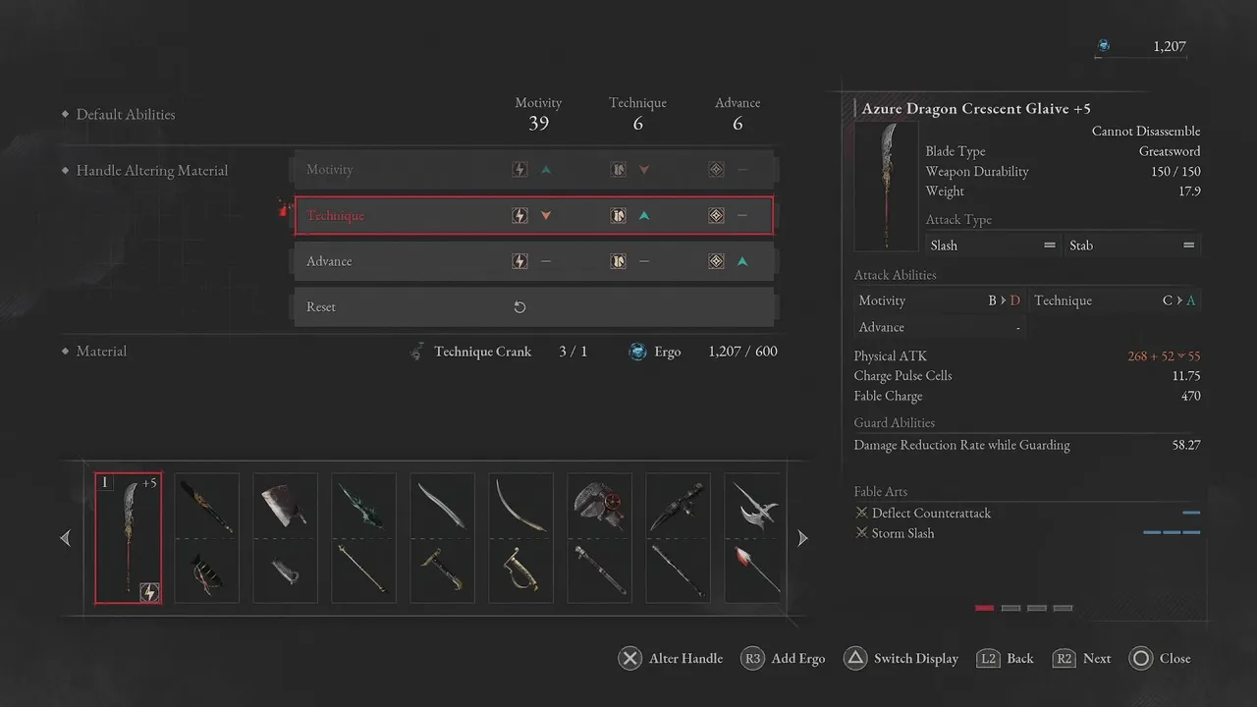This screenshot has width=1257, height=707.
Task: Click the Technique icon in the Advance row
Action: (x=618, y=261)
